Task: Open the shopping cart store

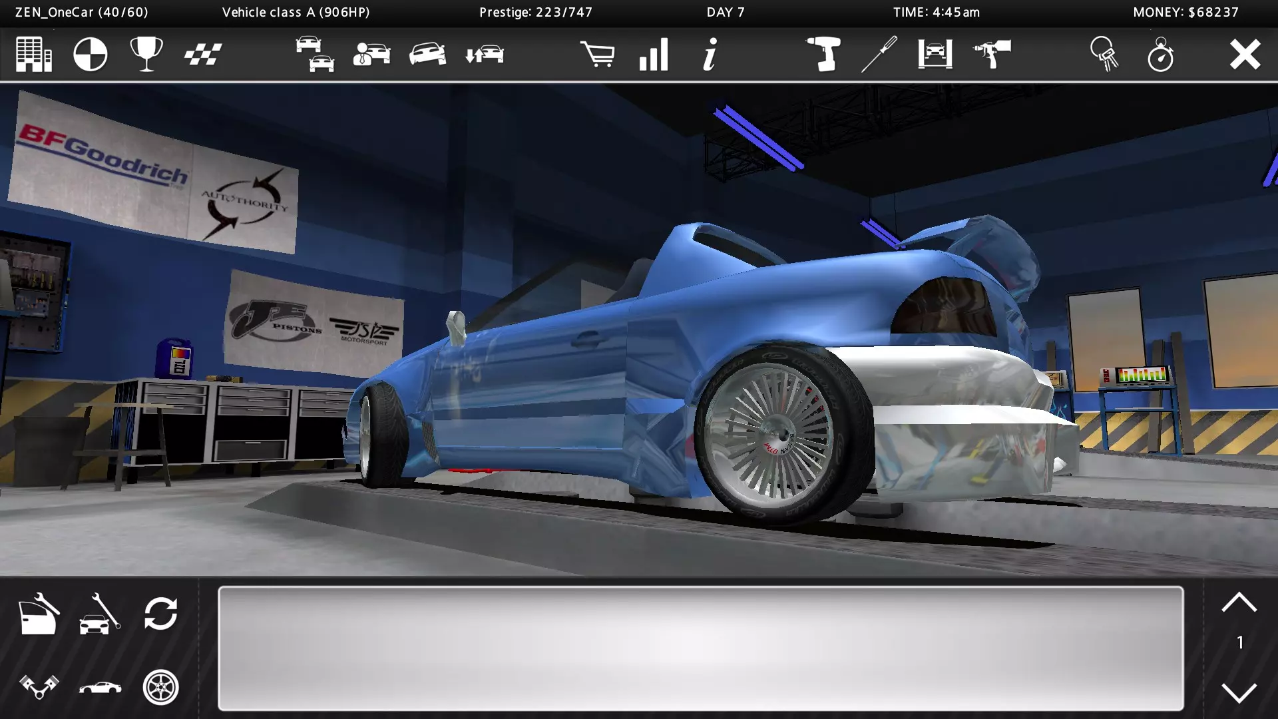Action: [x=597, y=54]
